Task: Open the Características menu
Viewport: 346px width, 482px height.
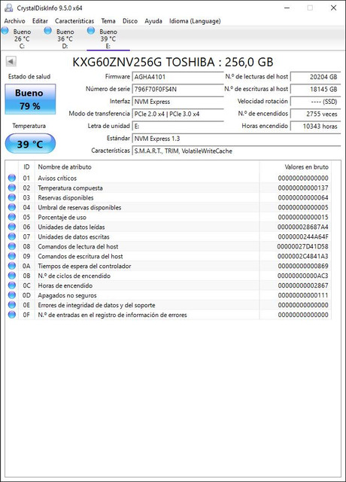Action: 74,21
